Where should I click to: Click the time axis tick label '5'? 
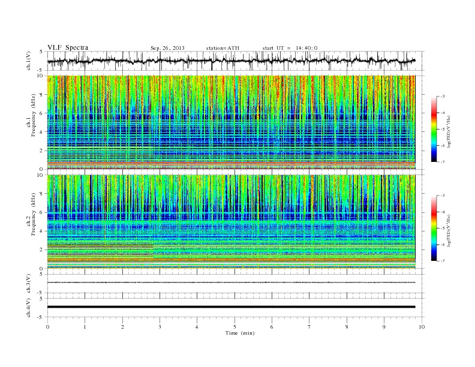(x=235, y=327)
